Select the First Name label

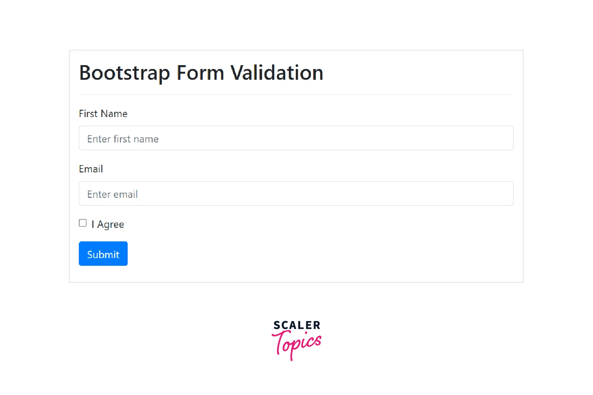tap(103, 113)
